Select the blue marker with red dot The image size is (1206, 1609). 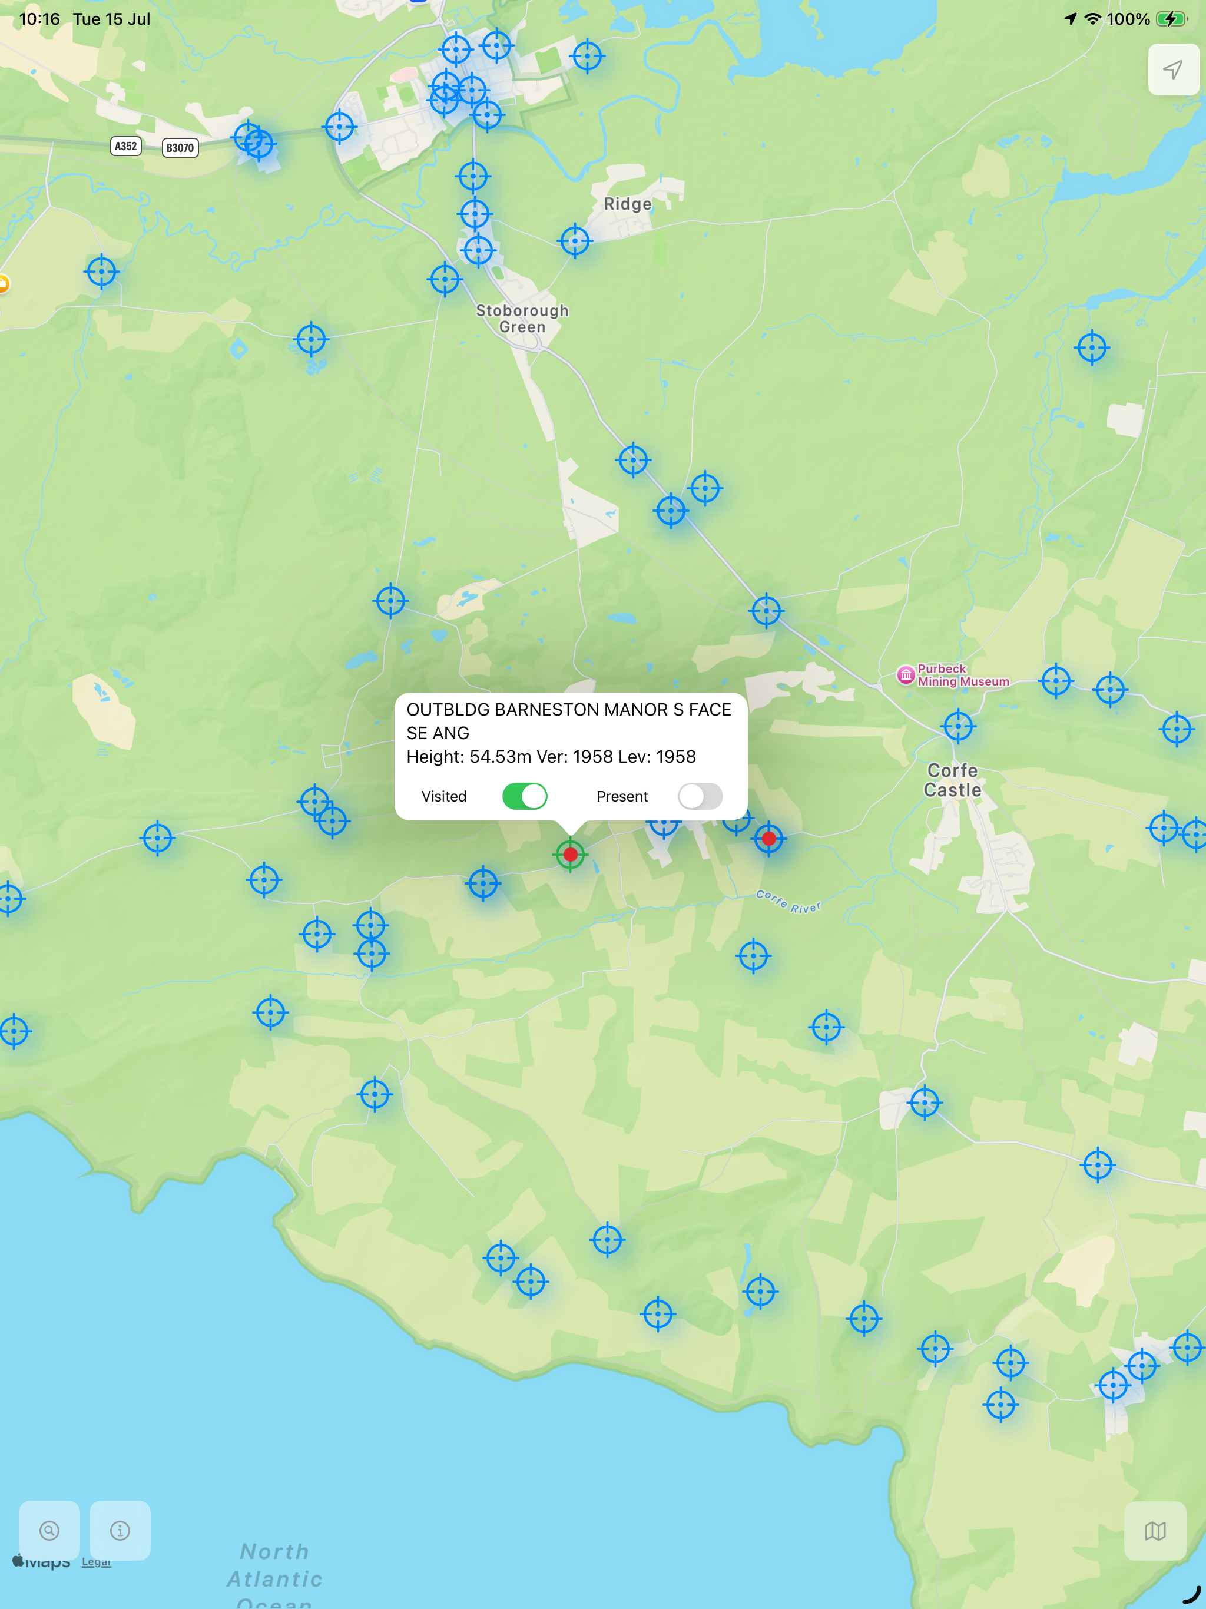[x=769, y=839]
